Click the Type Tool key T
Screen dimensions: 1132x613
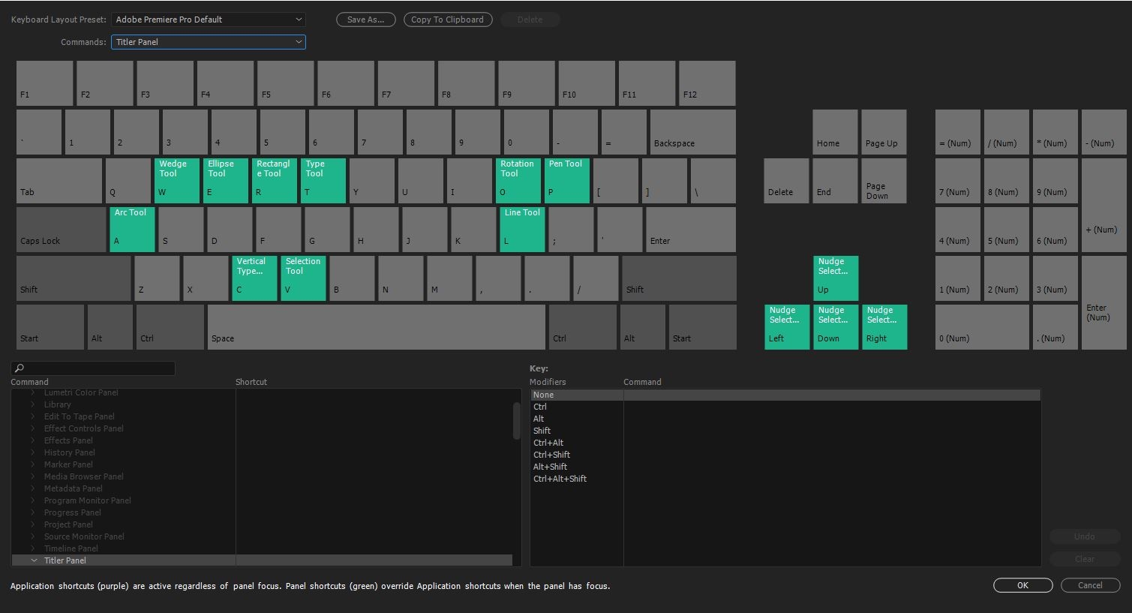tap(323, 180)
